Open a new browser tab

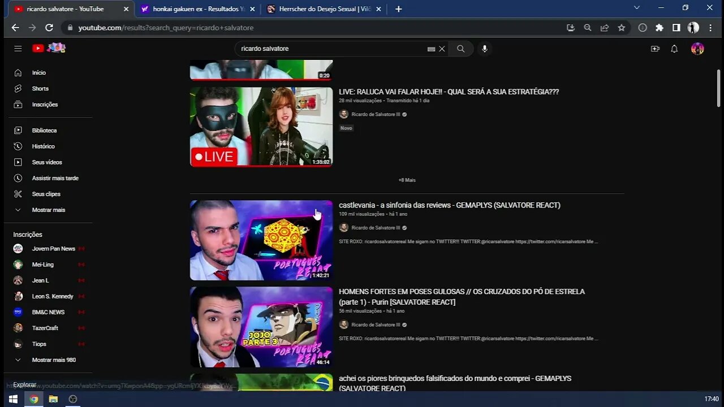click(x=398, y=9)
